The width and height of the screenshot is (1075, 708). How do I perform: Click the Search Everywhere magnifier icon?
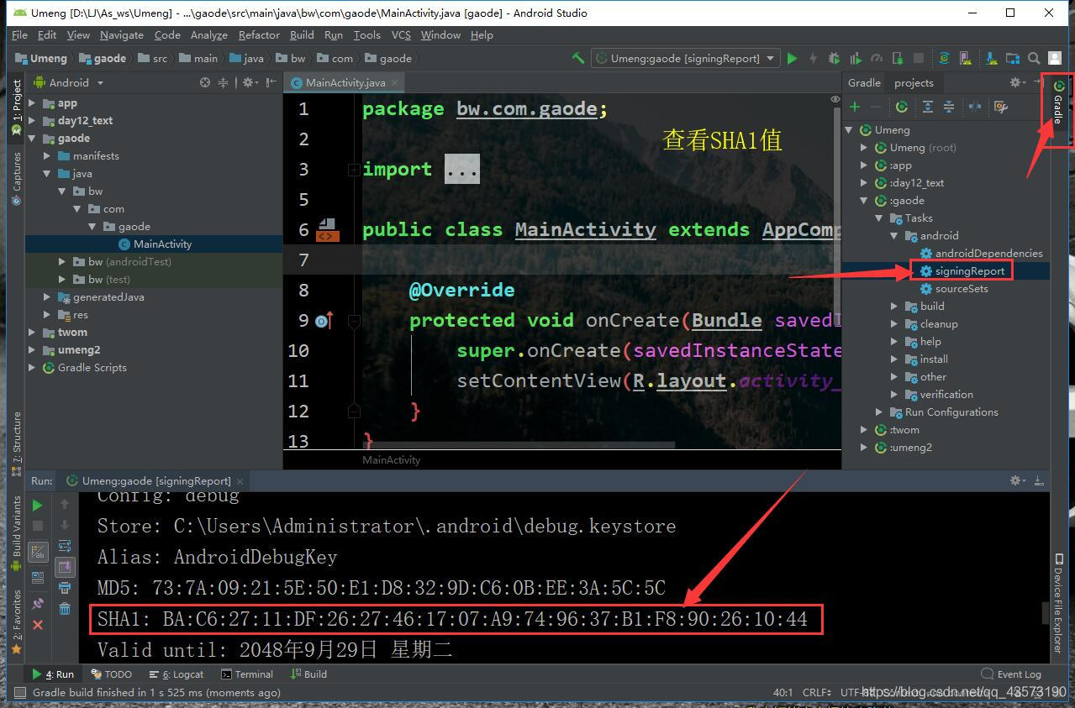tap(1034, 58)
